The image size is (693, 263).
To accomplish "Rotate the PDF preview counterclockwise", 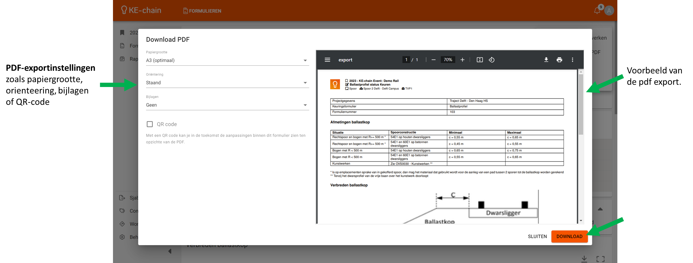I will (492, 60).
